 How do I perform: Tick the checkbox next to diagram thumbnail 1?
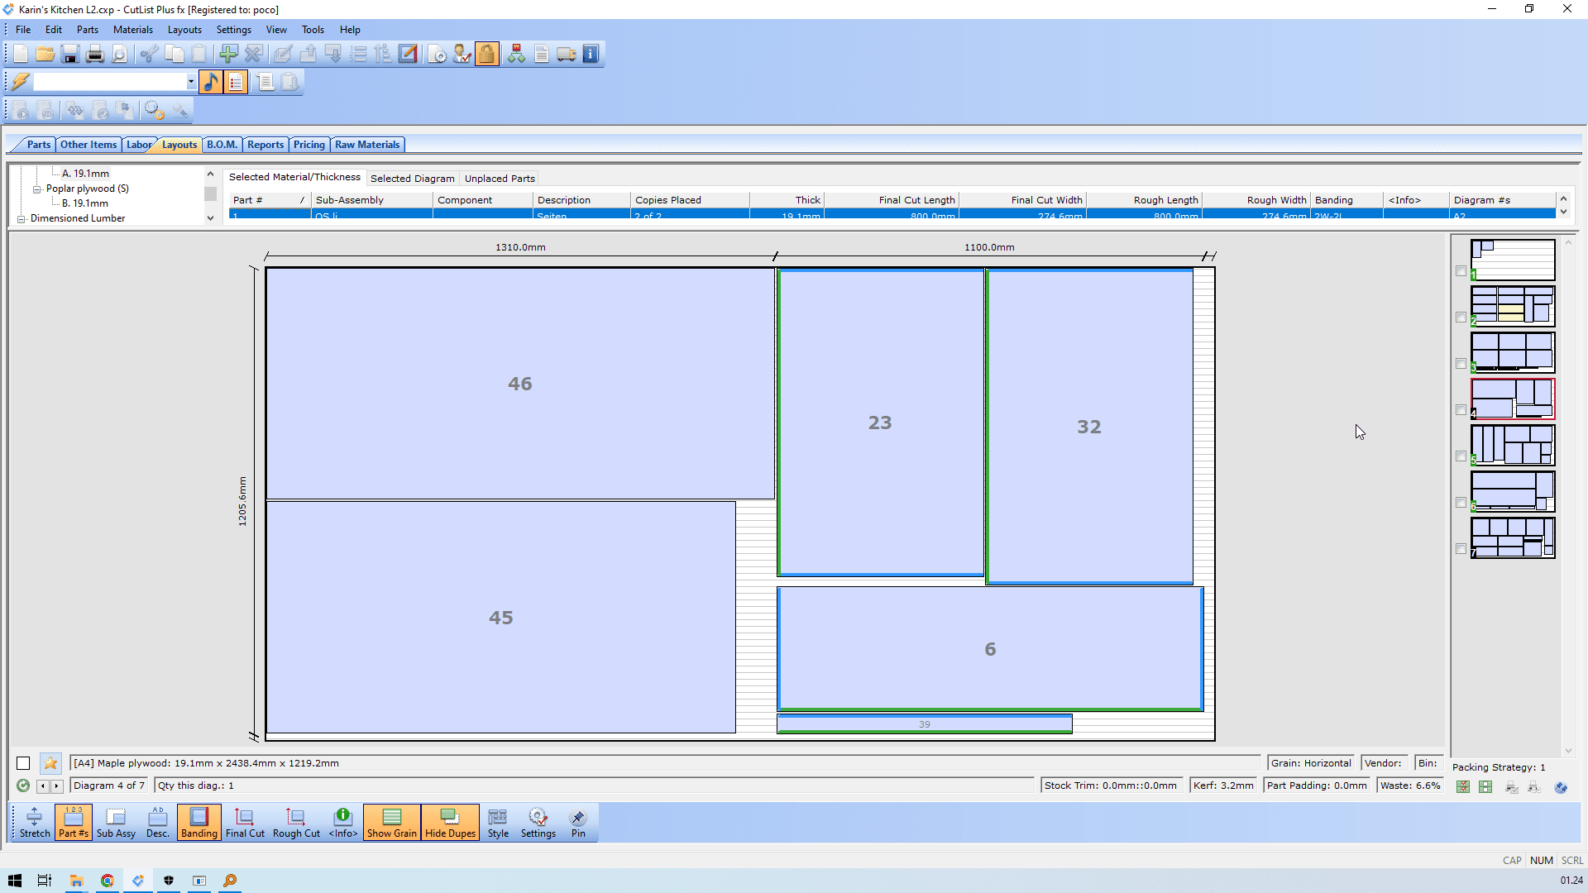tap(1461, 271)
